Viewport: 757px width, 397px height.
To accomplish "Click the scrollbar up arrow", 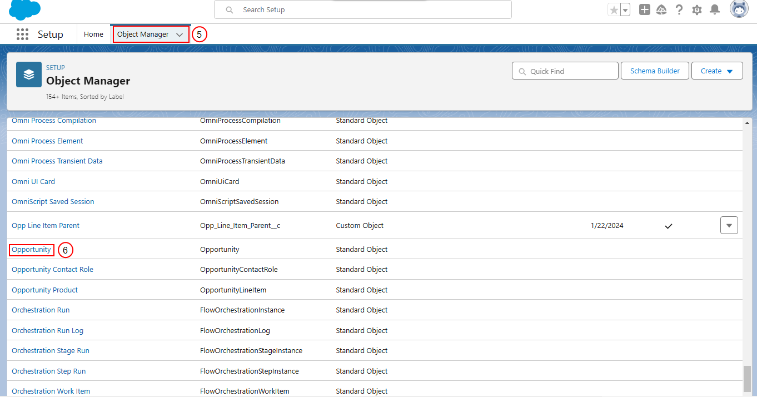I will click(x=748, y=123).
